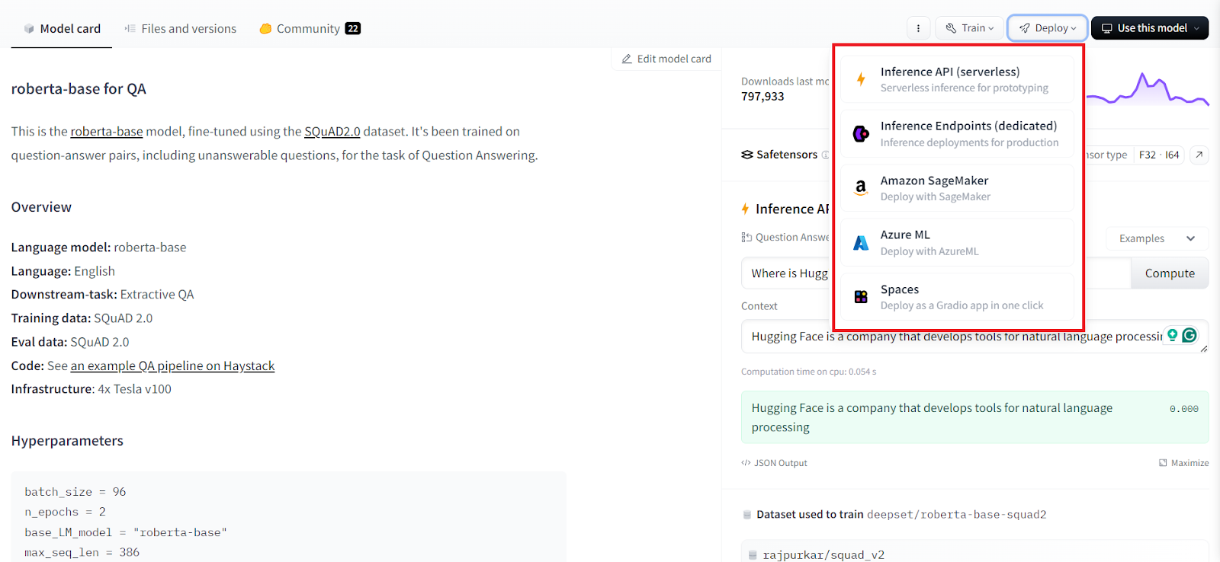
Task: Click the 'Downstream-task: Extractive QA' line
Action: pos(103,295)
